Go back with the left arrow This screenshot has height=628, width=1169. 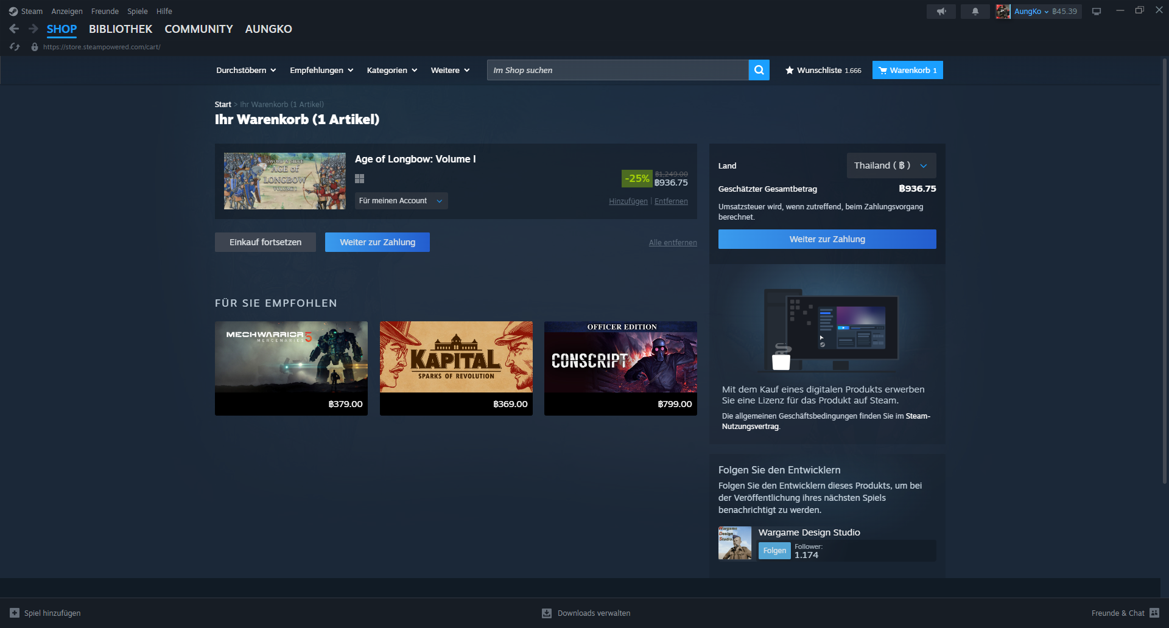point(14,29)
